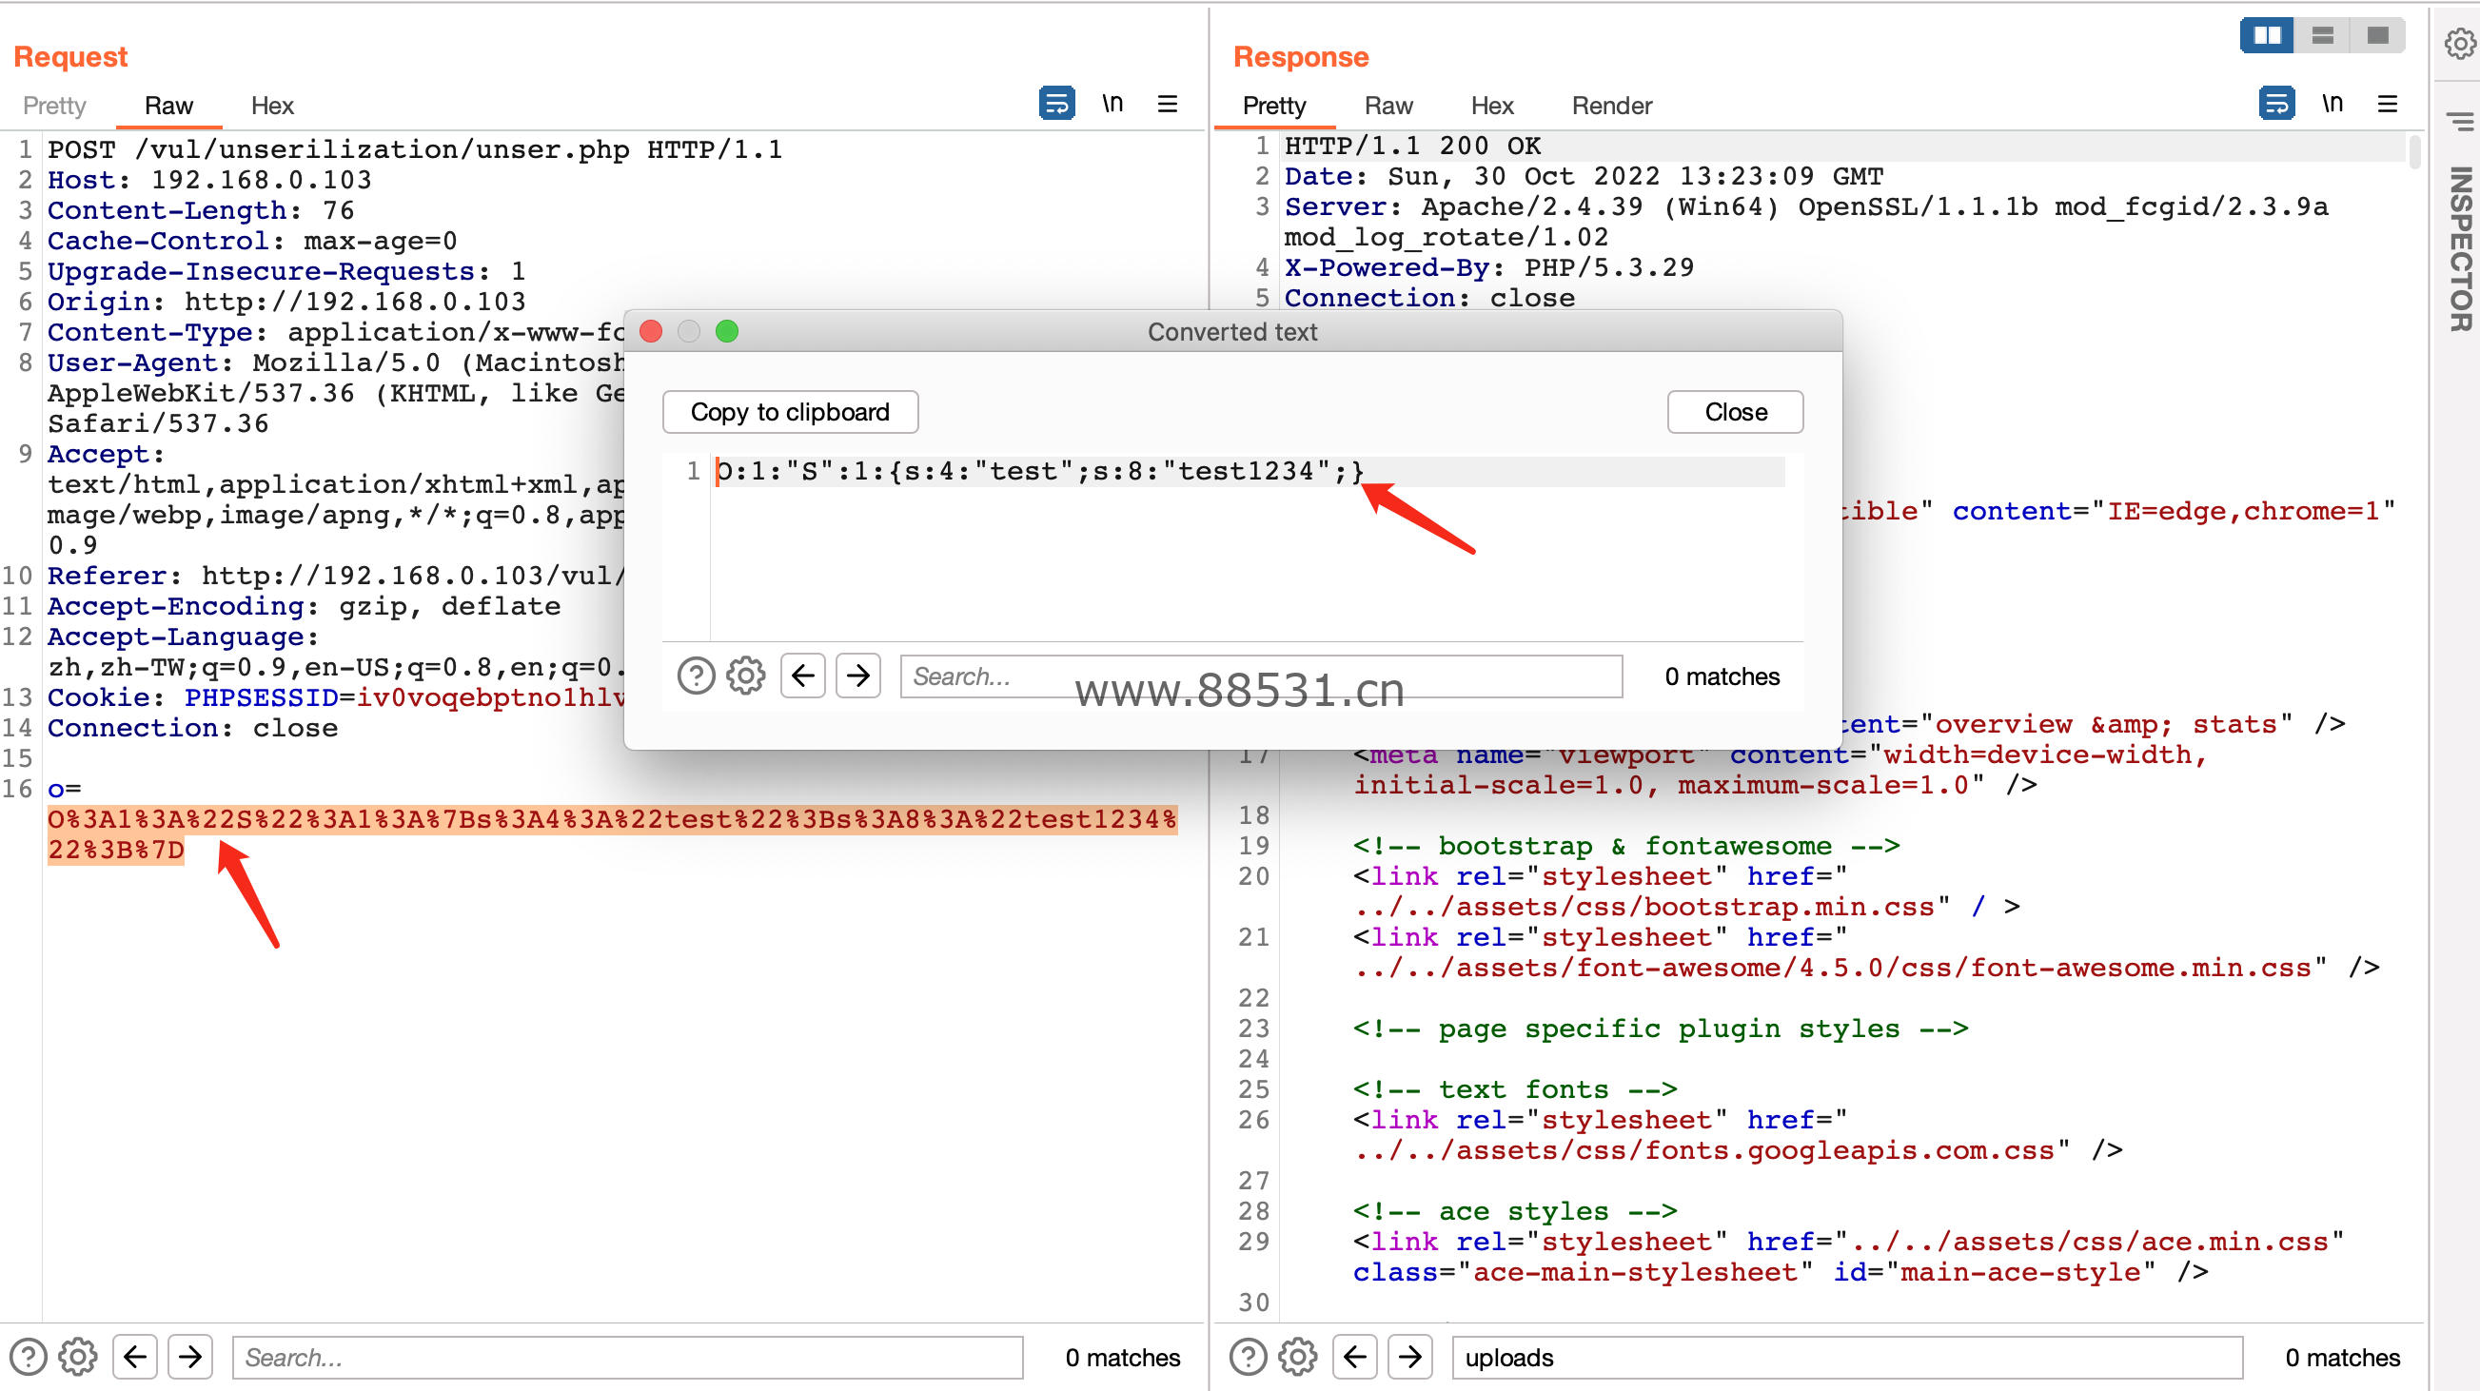
Task: Open the Request panel hamburger options menu
Action: click(1167, 104)
